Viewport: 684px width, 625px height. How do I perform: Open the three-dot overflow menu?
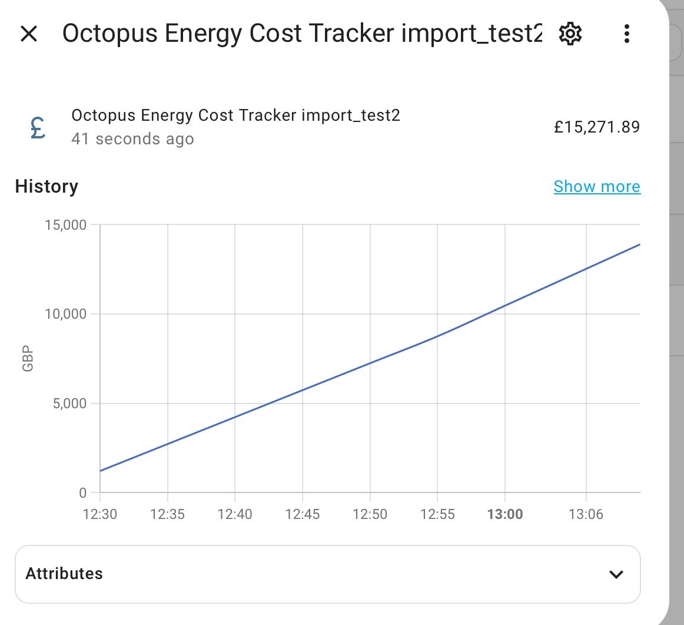click(x=626, y=34)
